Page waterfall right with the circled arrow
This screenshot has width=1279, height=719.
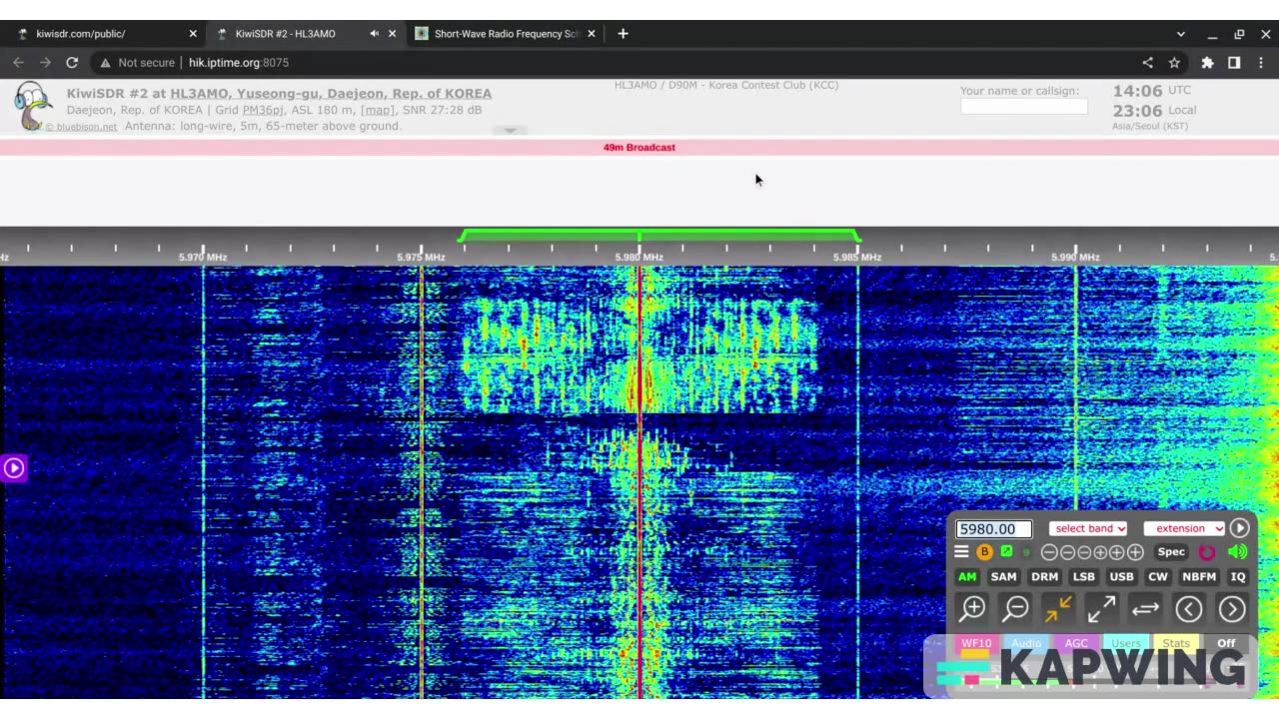[1232, 608]
